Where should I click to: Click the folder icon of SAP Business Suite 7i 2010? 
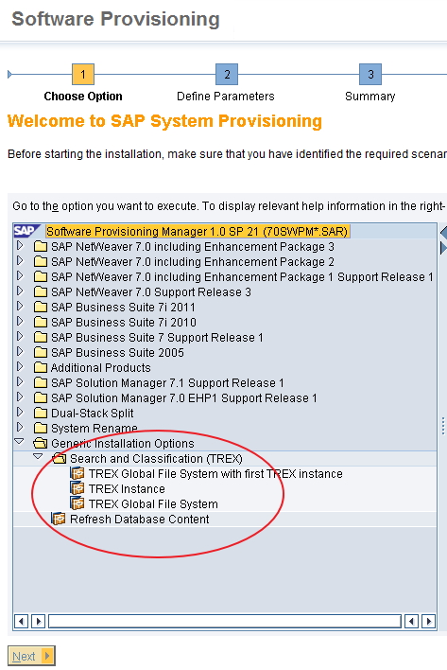click(x=41, y=322)
